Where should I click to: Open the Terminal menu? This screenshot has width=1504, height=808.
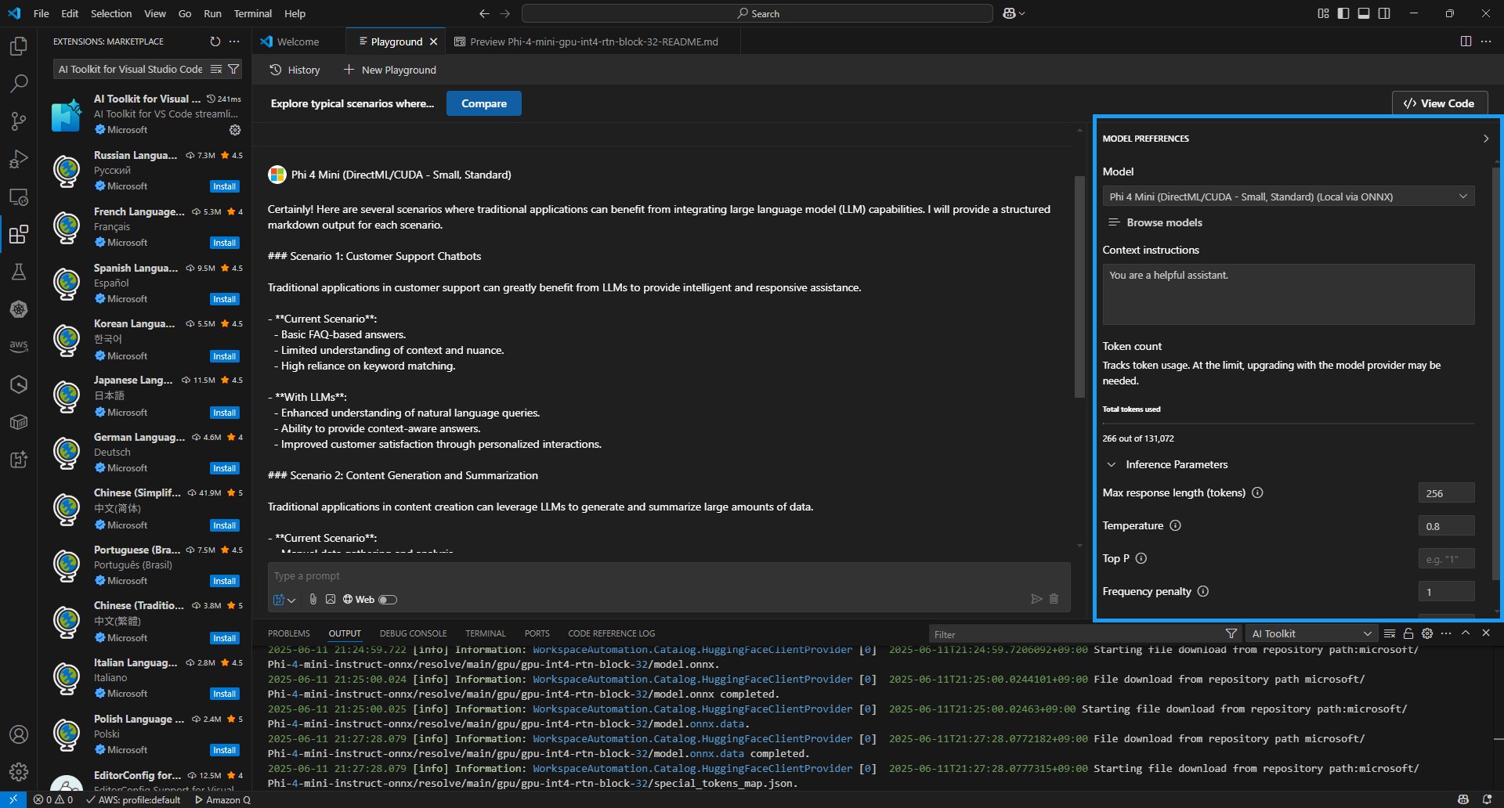[x=252, y=13]
